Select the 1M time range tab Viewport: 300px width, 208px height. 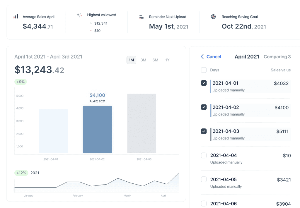click(131, 60)
